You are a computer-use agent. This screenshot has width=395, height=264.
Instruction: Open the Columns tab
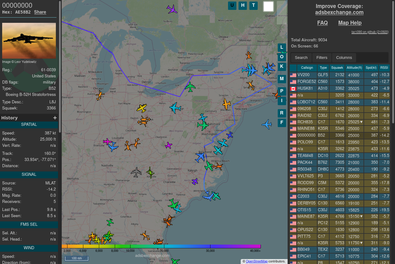[x=344, y=58]
